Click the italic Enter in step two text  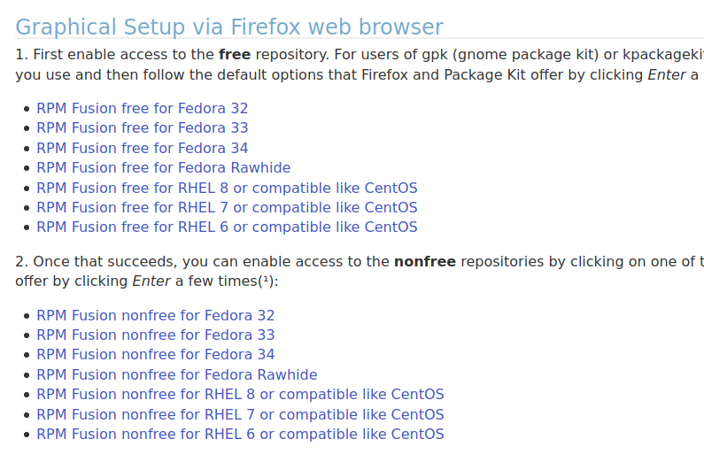click(151, 281)
